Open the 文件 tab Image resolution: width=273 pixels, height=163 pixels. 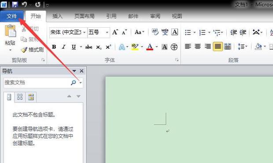[11, 16]
